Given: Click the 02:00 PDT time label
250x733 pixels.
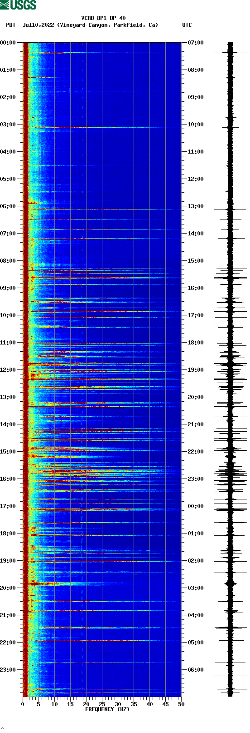Looking at the screenshot, I should [x=8, y=97].
